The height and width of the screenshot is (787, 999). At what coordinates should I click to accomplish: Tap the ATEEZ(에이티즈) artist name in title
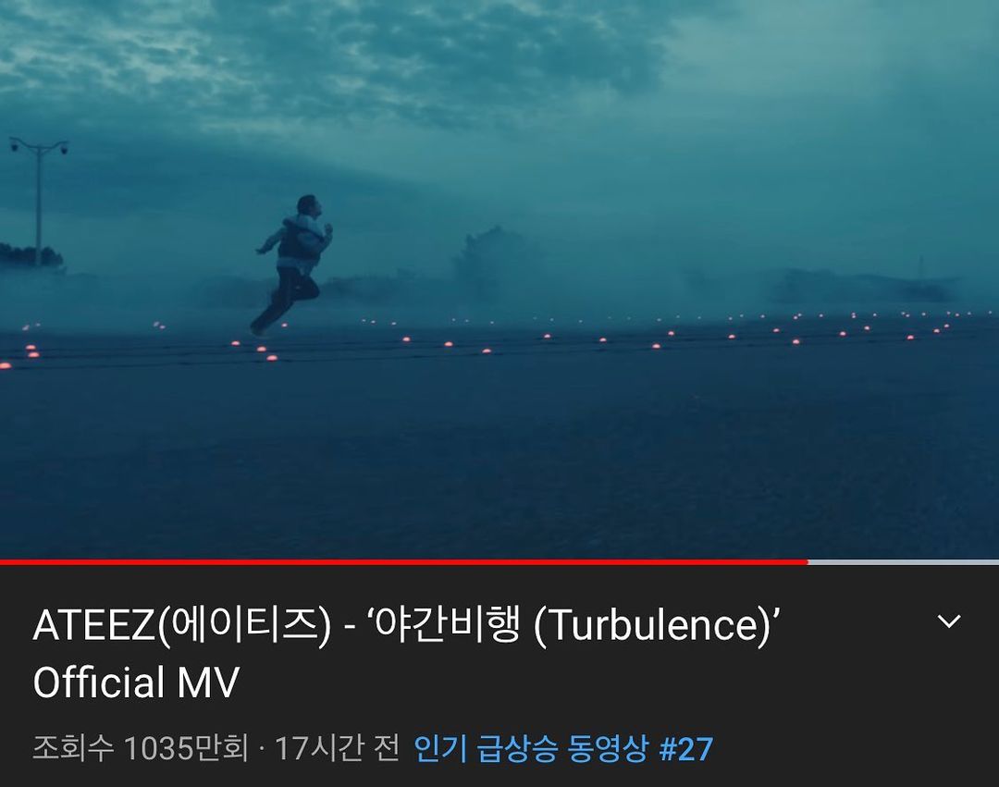click(182, 624)
